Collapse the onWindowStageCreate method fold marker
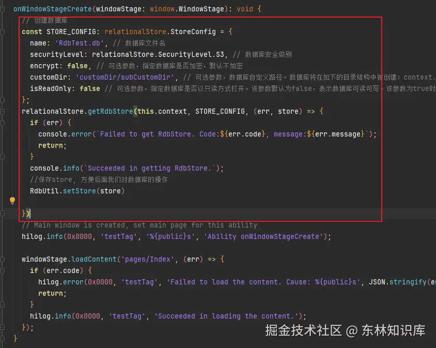Image resolution: width=436 pixels, height=348 pixels. pos(3,9)
